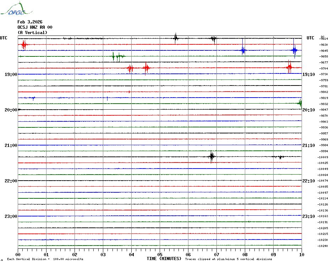Screen dimensions: 330x264
Task: Click the '20:00' time label
Action: pyautogui.click(x=11, y=110)
